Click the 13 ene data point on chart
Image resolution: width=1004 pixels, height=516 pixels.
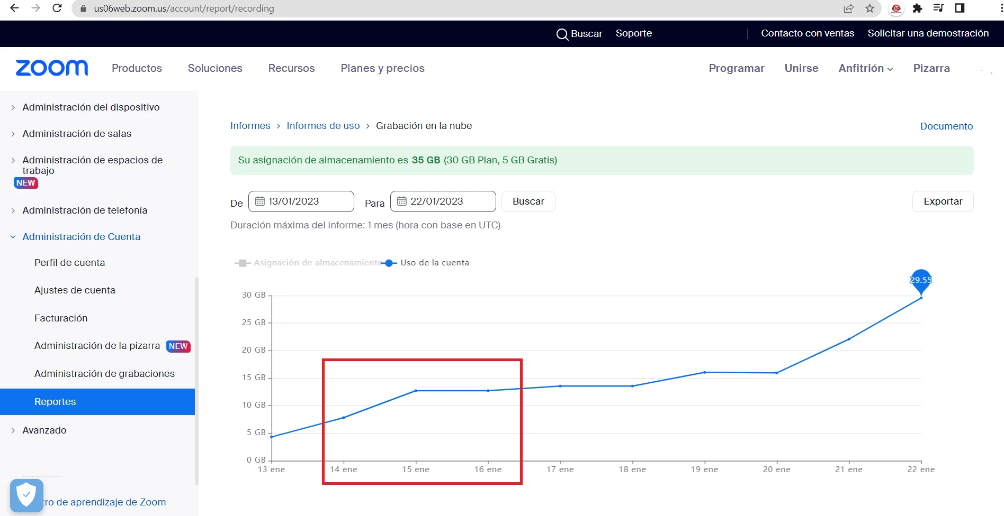[x=271, y=437]
